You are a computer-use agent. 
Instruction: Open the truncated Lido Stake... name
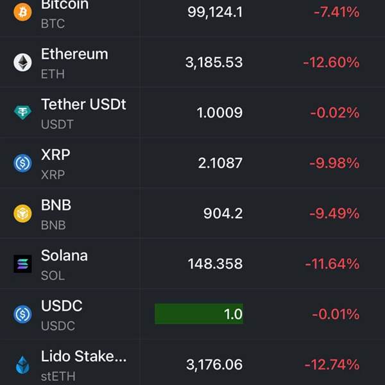[x=83, y=357]
